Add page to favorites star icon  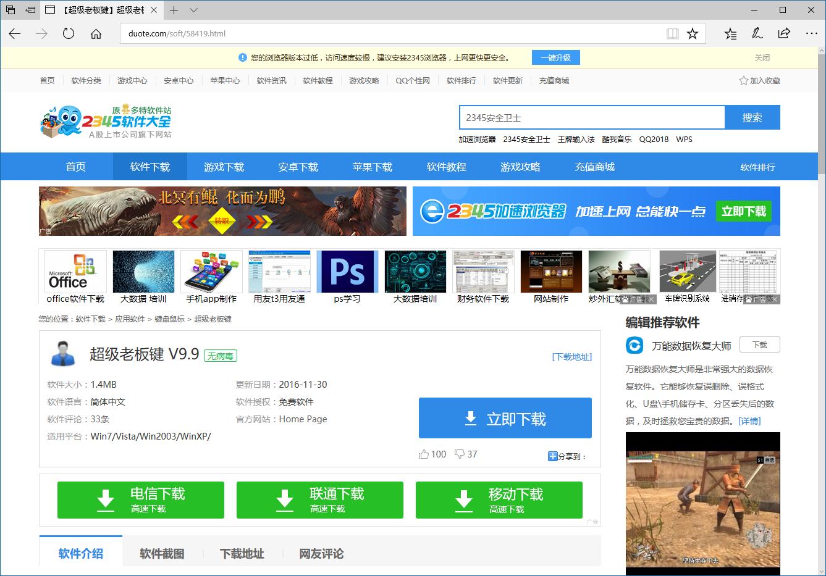coord(693,34)
